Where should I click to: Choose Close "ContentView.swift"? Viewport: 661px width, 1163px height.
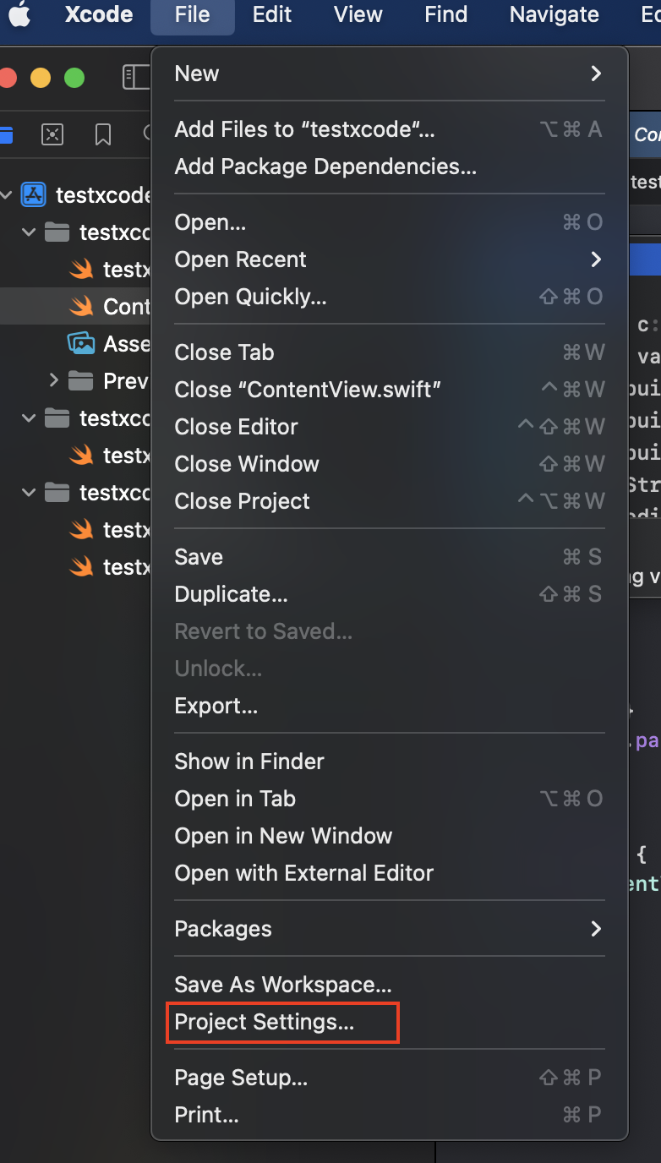click(390, 390)
